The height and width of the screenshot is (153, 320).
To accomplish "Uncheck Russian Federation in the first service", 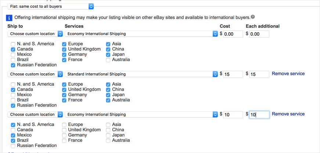I will pos(13,65).
